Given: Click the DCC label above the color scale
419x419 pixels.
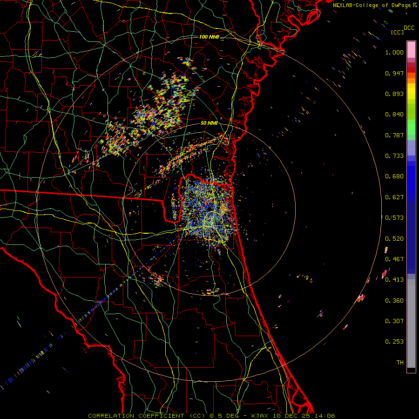Looking at the screenshot, I should (x=409, y=28).
